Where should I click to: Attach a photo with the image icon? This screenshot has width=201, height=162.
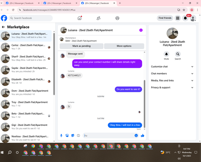pos(67,135)
